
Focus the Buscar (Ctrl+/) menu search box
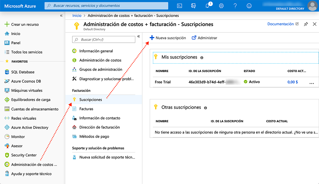click(x=104, y=39)
